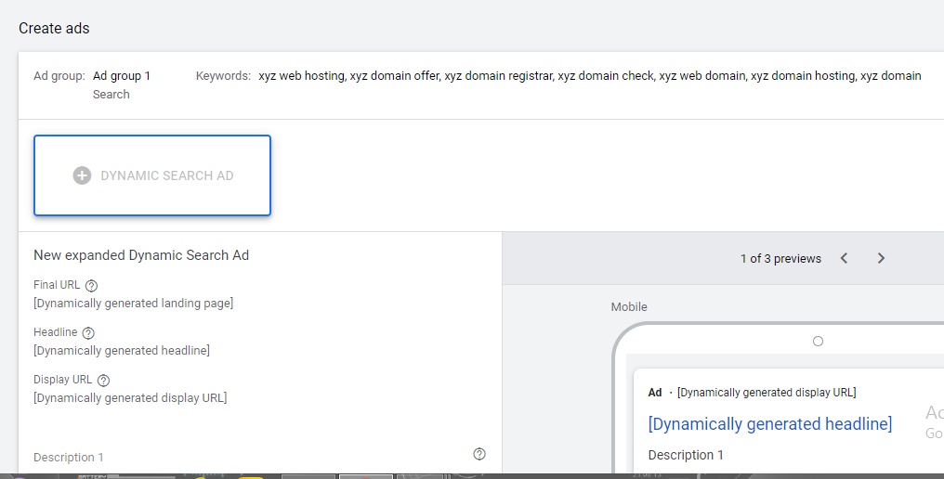The image size is (944, 479).
Task: Click the "Mobile" preview label
Action: coord(629,307)
